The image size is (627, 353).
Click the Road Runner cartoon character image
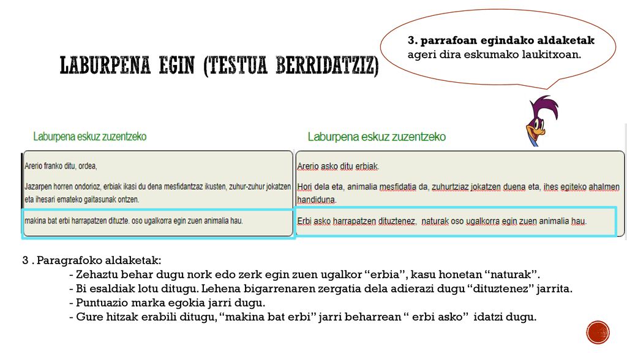point(541,121)
